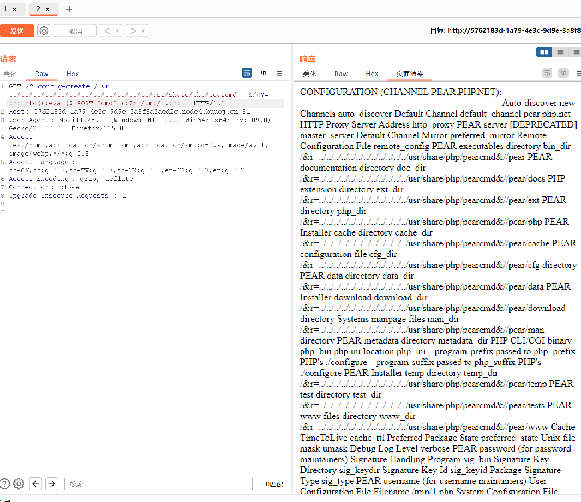Click the orange 发送 send button
581x502 pixels.
pos(17,31)
